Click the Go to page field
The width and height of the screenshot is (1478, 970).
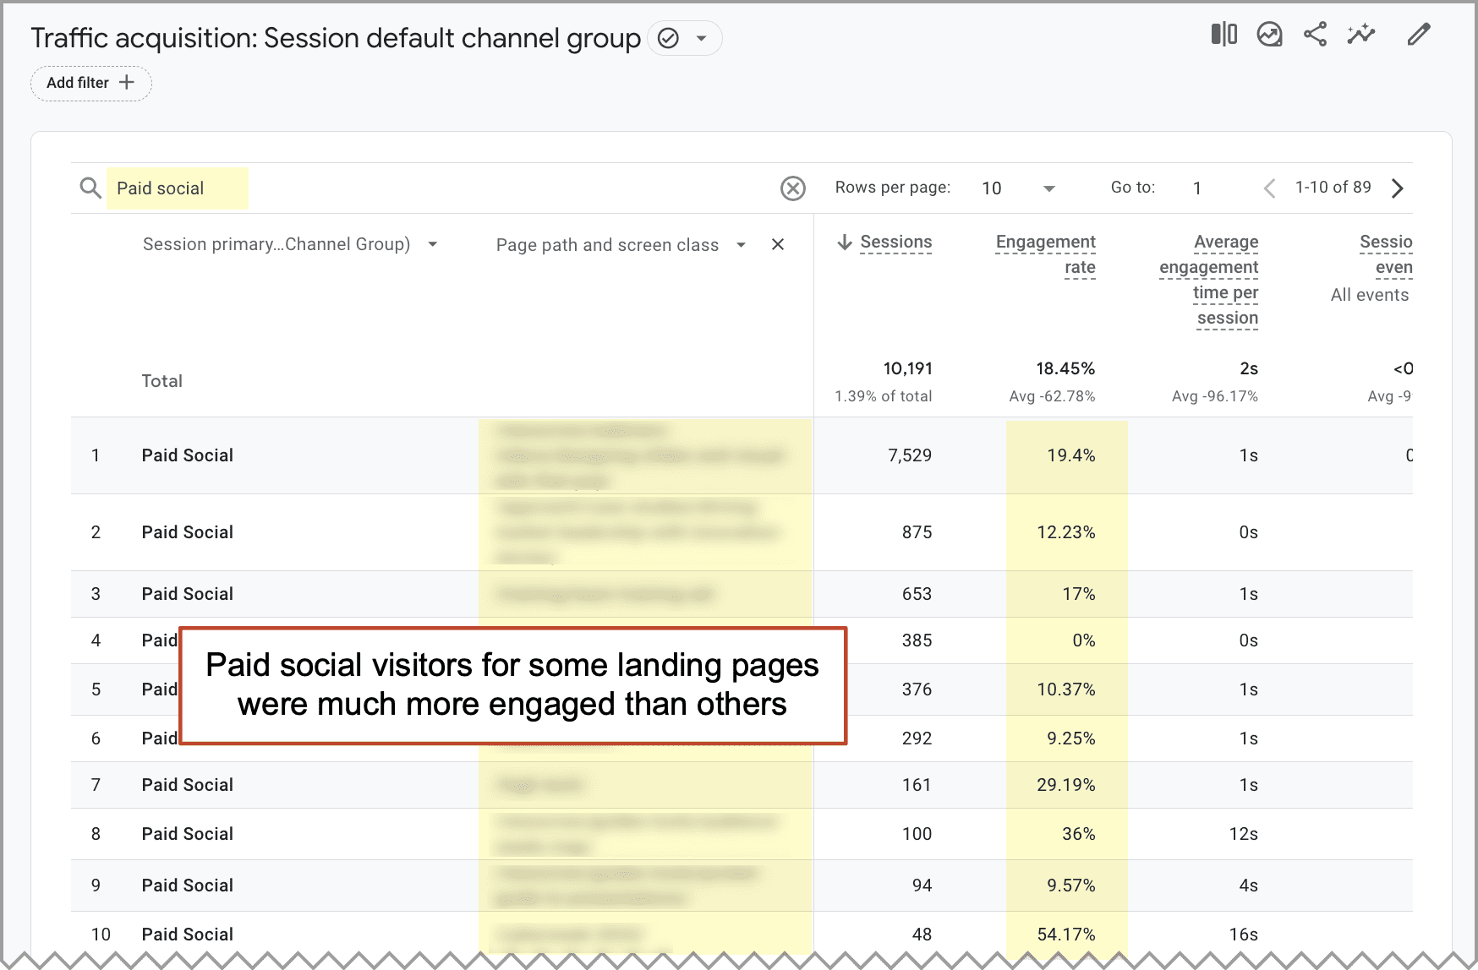coord(1197,188)
